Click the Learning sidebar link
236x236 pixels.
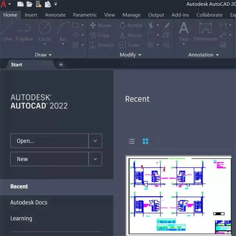point(21,218)
